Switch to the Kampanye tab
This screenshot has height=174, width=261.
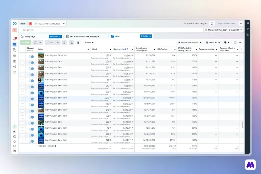[30, 36]
